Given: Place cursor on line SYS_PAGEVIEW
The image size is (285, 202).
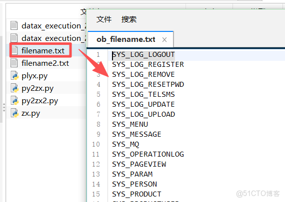Looking at the screenshot, I should [x=139, y=164].
